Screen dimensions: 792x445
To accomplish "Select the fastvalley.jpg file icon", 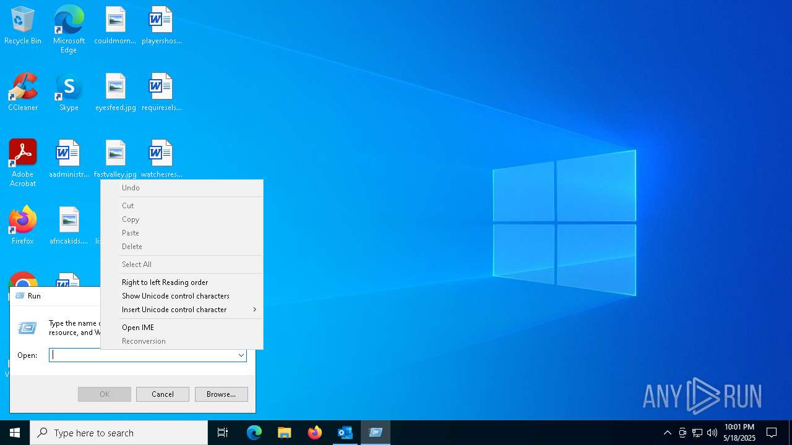I will click(115, 159).
